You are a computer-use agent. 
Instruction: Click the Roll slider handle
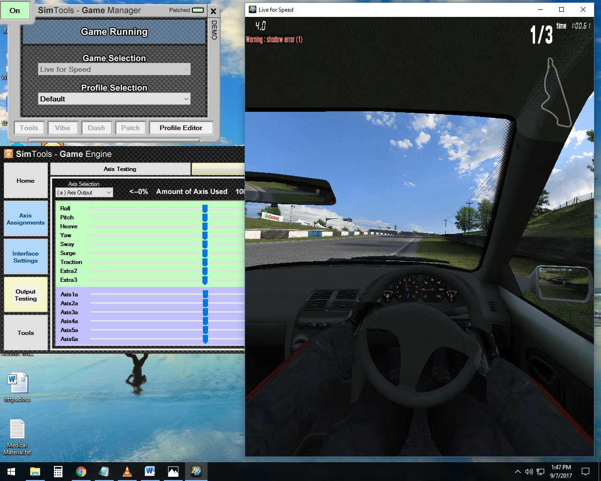coord(205,209)
